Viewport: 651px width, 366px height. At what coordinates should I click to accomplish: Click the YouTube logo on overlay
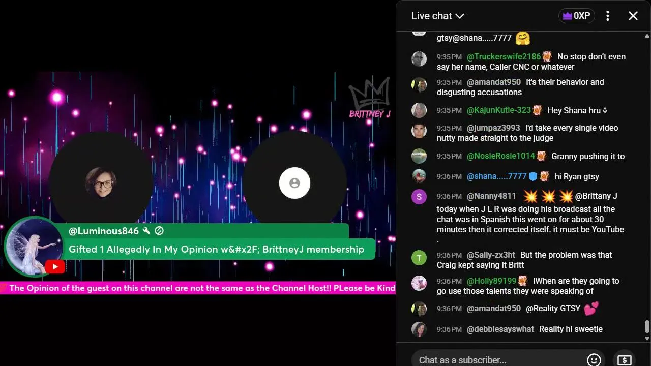click(55, 267)
